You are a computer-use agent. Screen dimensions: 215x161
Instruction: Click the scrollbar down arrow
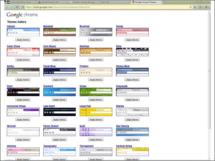[209, 159]
